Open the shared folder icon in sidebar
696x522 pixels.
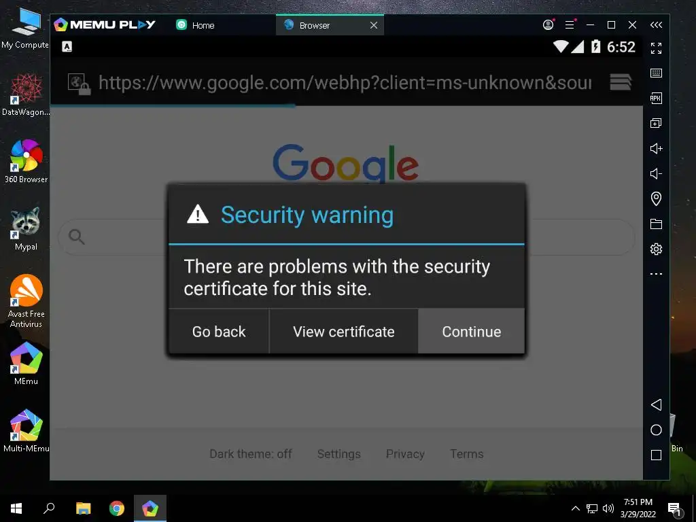click(656, 224)
